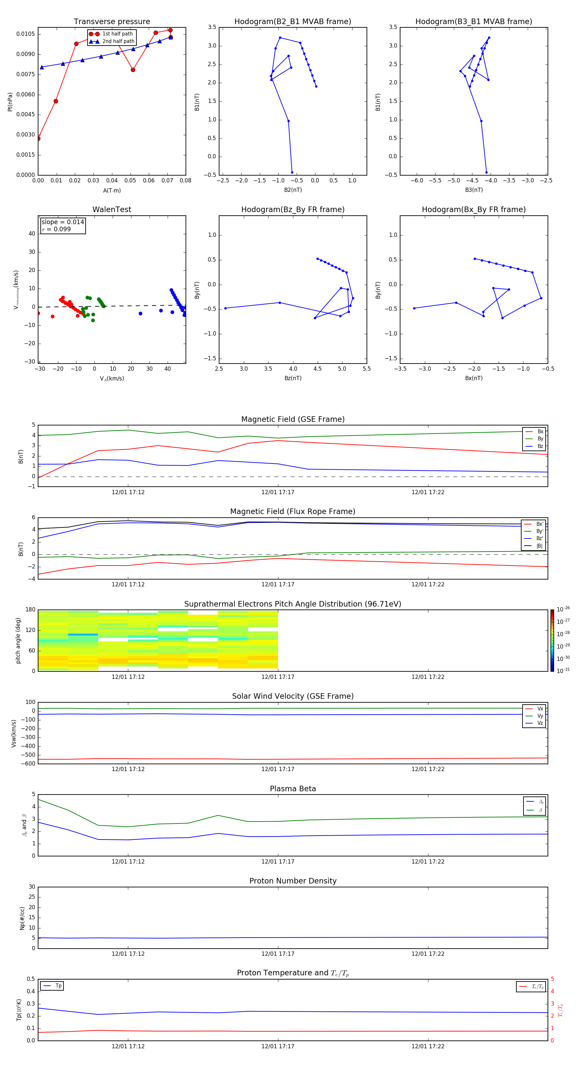Click the 'Hodogram(B2_B1 MVAB frame)' title
This screenshot has width=586, height=1075.
point(293,22)
